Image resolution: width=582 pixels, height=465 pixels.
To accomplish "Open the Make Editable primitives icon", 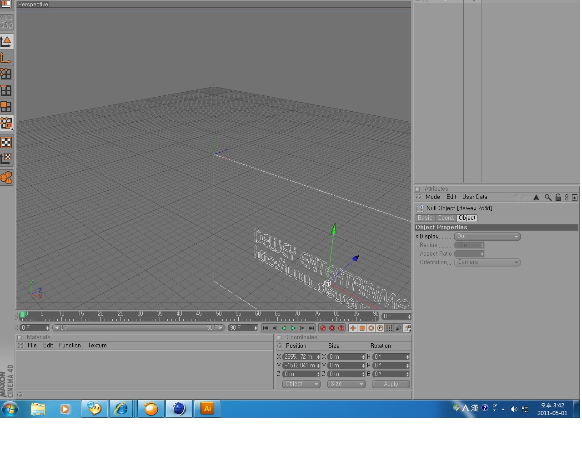I will coord(6,178).
